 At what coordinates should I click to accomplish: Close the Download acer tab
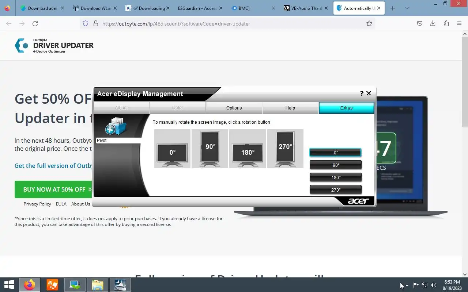pos(63,8)
